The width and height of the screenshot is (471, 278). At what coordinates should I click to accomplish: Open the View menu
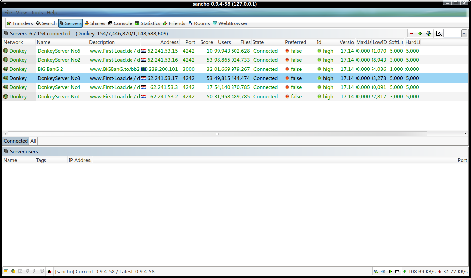coord(22,12)
